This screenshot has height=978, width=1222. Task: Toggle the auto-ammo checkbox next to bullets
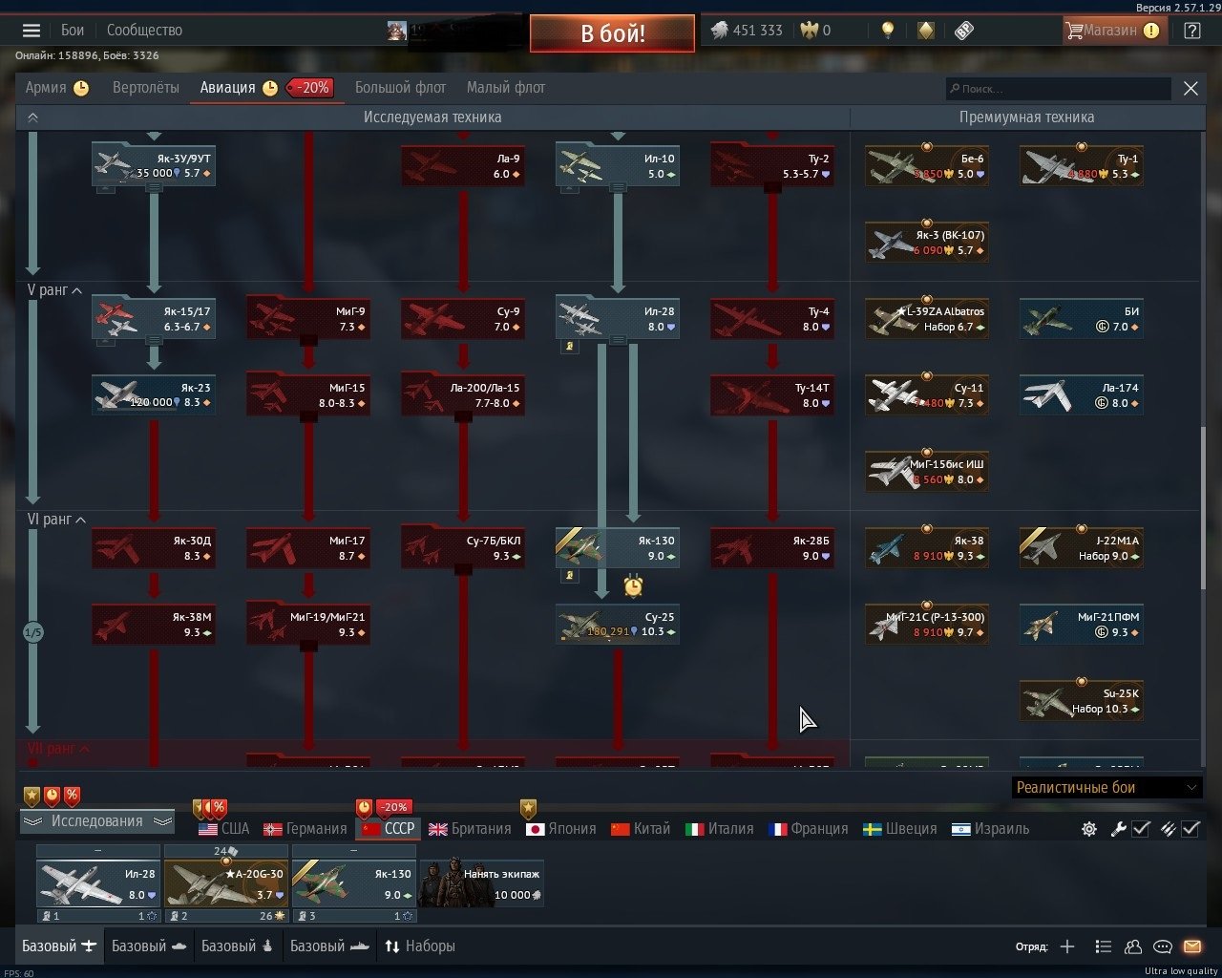coord(1190,829)
